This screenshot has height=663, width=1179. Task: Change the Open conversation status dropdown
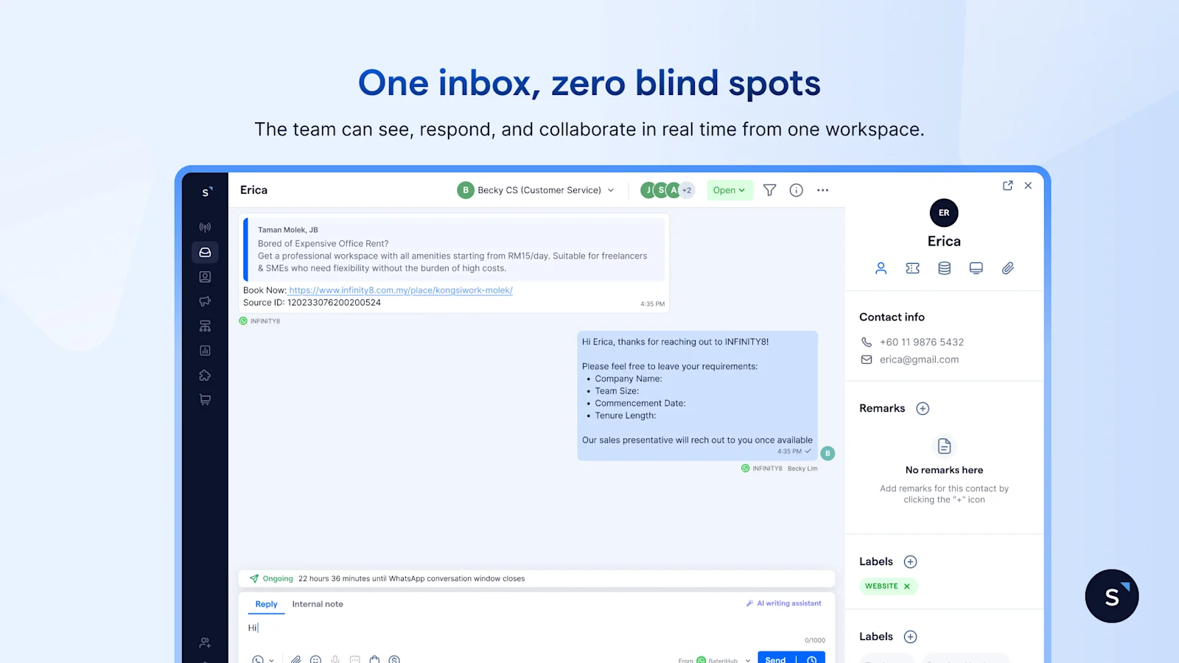[730, 190]
